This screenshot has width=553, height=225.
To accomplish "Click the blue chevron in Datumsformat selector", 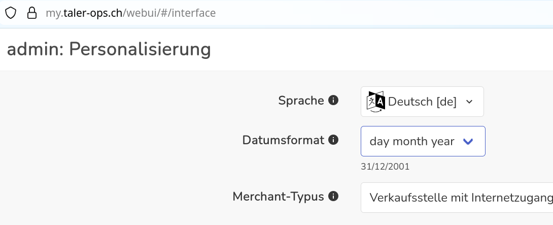I will point(468,142).
